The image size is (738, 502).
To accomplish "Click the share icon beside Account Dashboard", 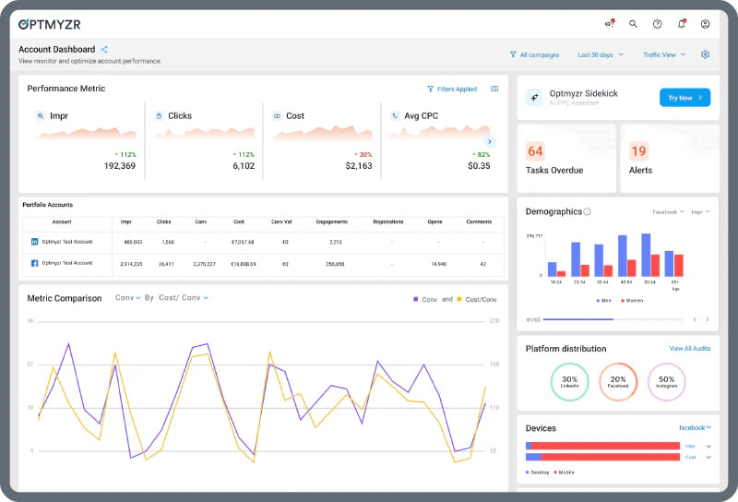I will click(x=104, y=50).
